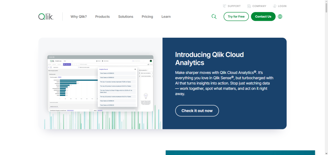328x155 pixels.
Task: Go to the Pricing page
Action: click(147, 17)
